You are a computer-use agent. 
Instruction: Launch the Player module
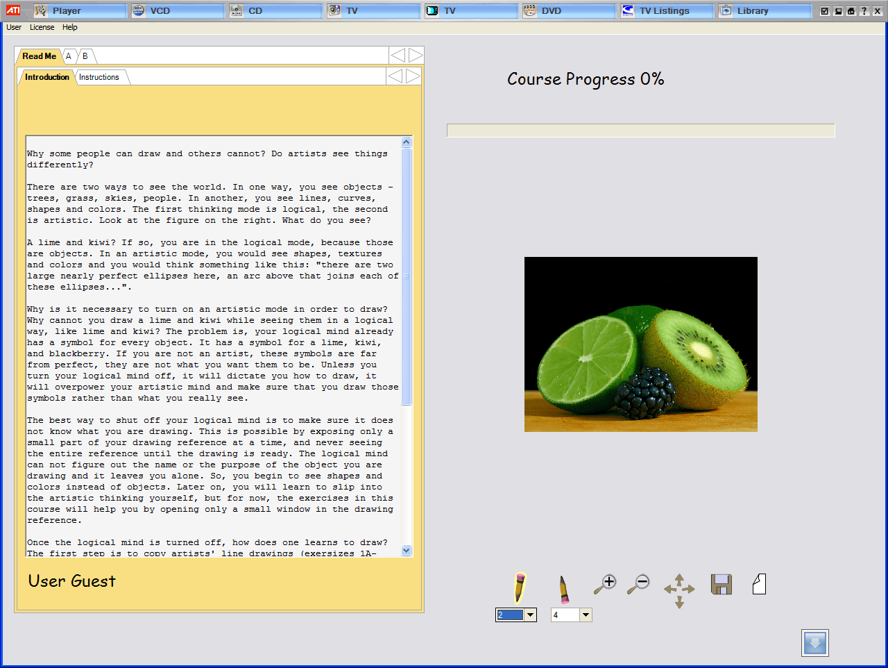coord(80,10)
